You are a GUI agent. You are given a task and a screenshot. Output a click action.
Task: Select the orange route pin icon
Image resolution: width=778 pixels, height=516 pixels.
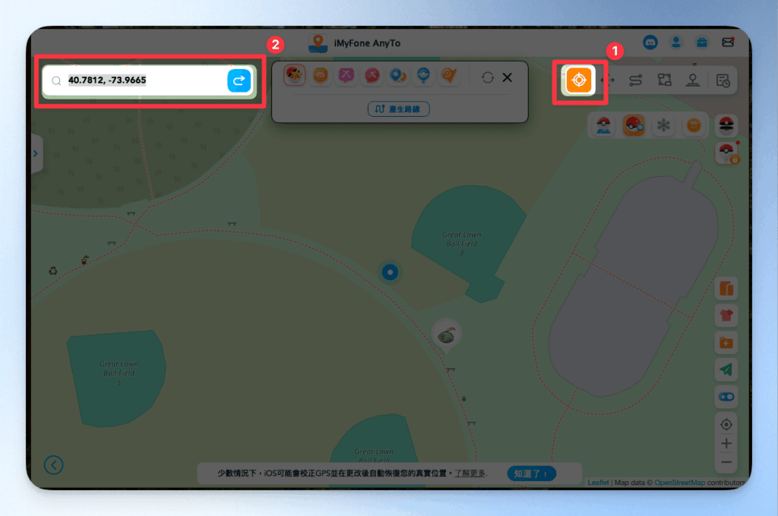click(x=449, y=75)
